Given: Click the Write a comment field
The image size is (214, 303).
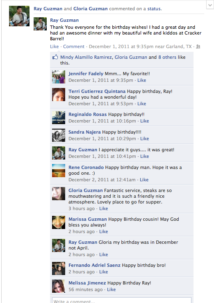Looking at the screenshot, I should (122, 300).
